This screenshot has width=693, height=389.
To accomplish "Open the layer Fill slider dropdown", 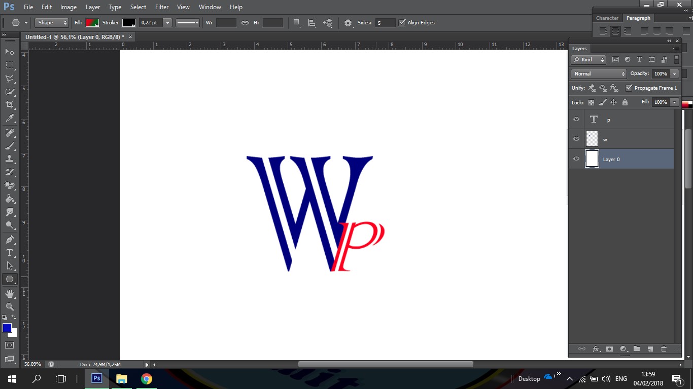I will tap(674, 102).
